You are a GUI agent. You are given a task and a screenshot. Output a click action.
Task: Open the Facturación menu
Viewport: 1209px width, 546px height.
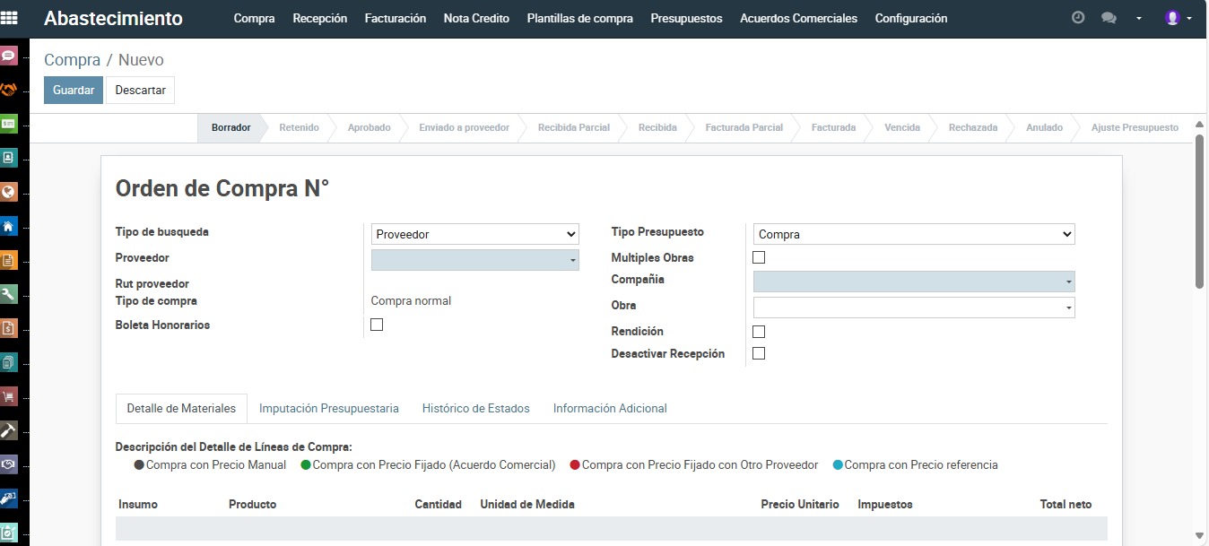pyautogui.click(x=395, y=18)
